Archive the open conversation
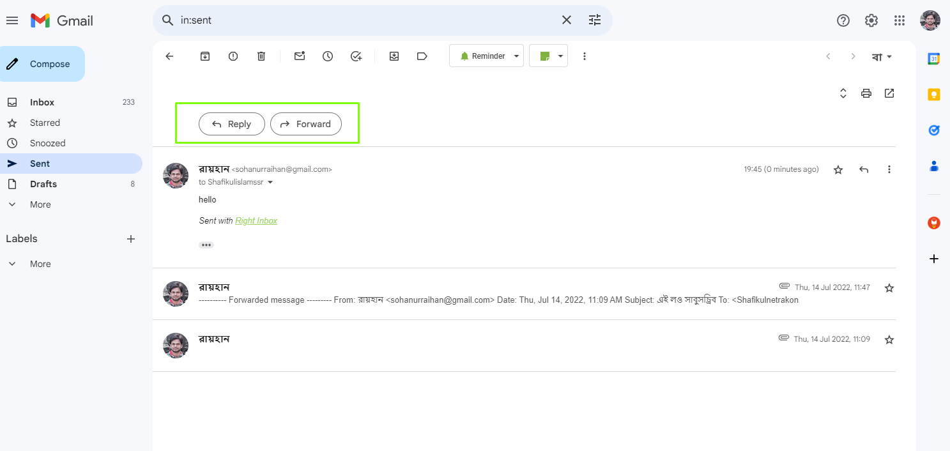The image size is (950, 451). (x=205, y=56)
